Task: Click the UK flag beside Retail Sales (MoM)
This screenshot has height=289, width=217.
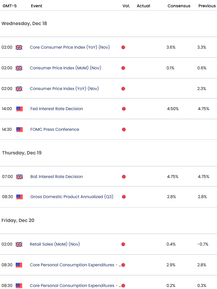Action: click(x=19, y=244)
